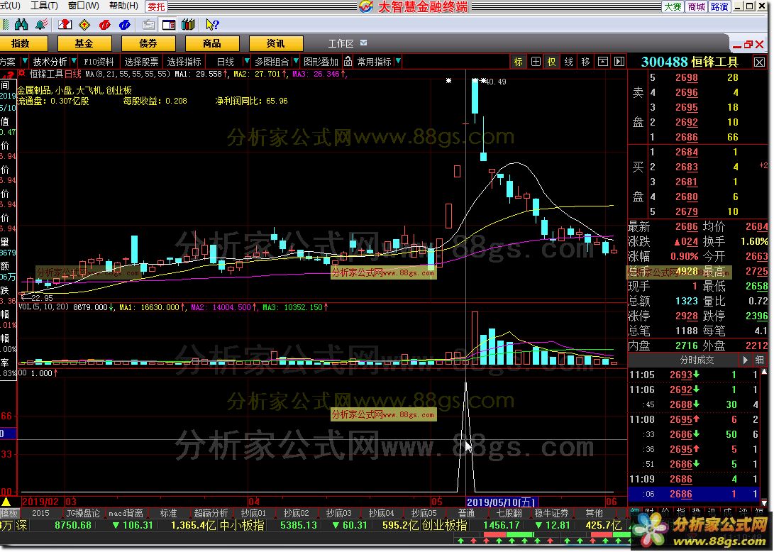Click the 2019/05/10(五) date marker on timeline
Screen dimensions: 774x552
[x=501, y=502]
